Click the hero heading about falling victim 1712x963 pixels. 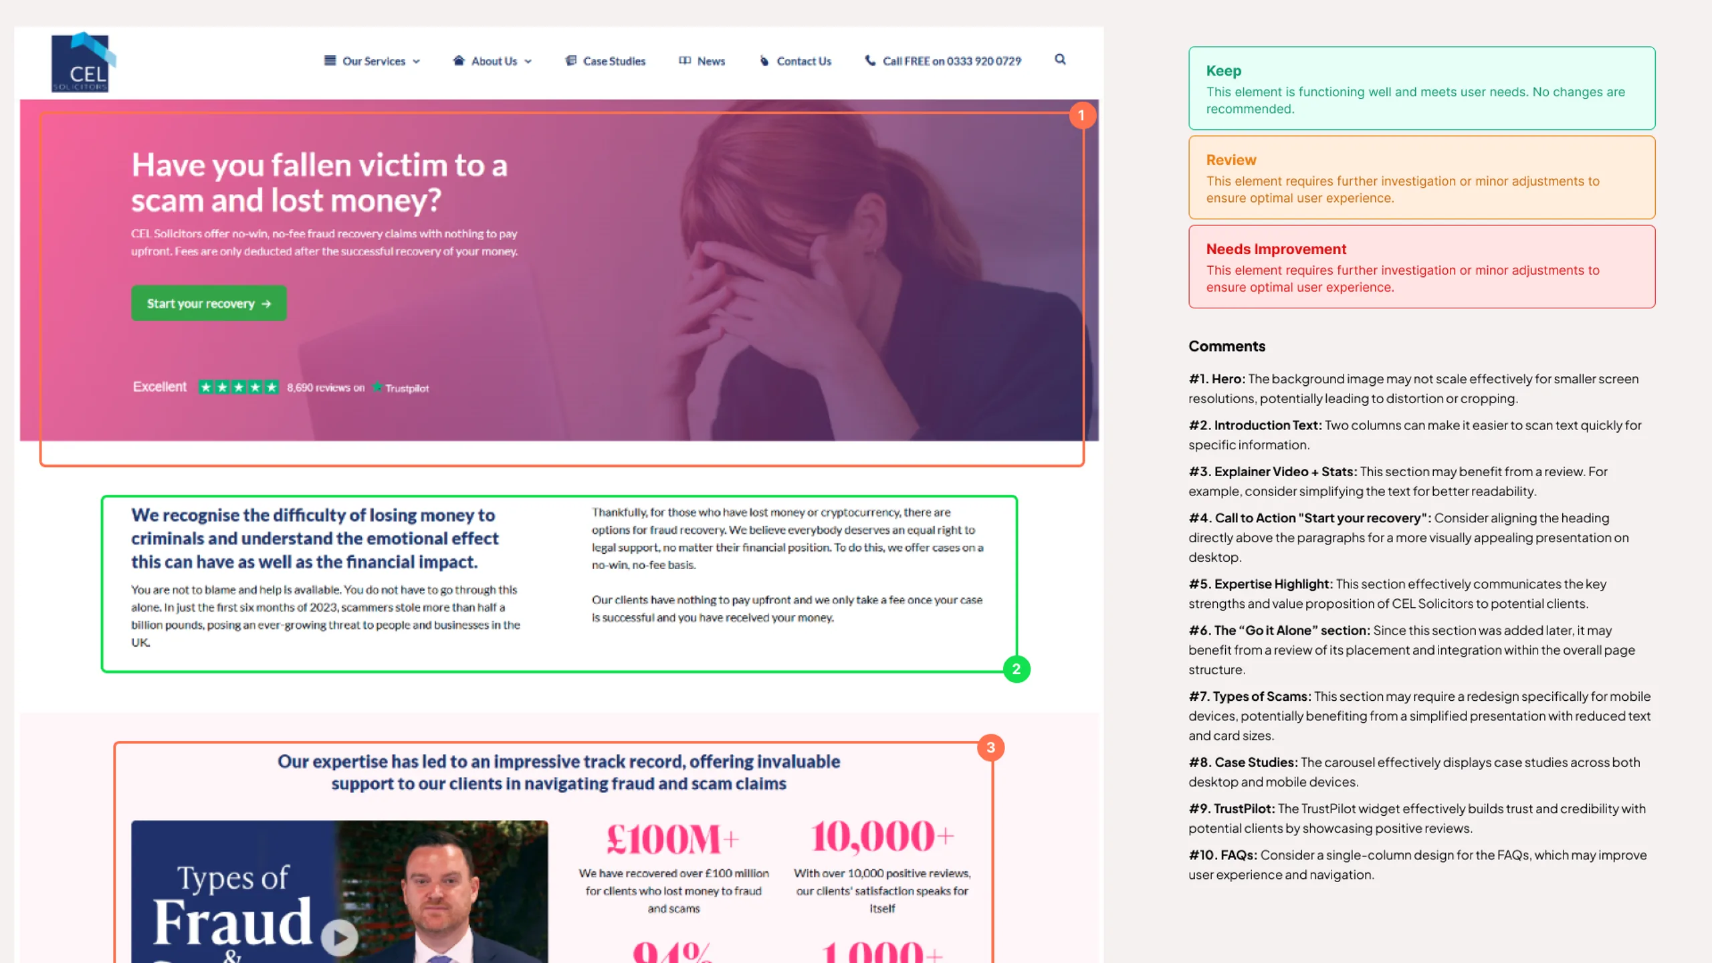click(319, 183)
